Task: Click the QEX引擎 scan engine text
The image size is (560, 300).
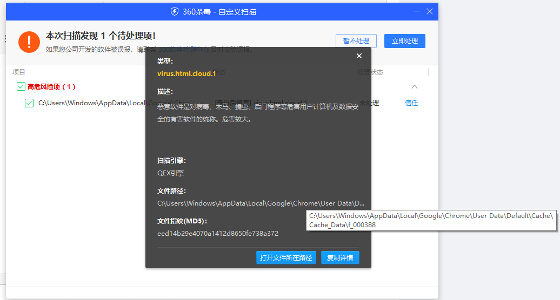Action: [x=171, y=173]
